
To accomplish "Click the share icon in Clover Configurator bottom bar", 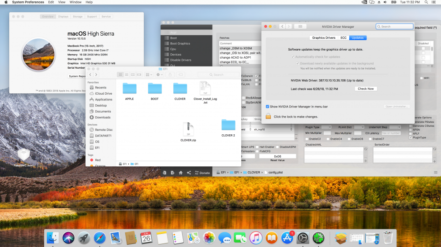I will tap(189, 173).
